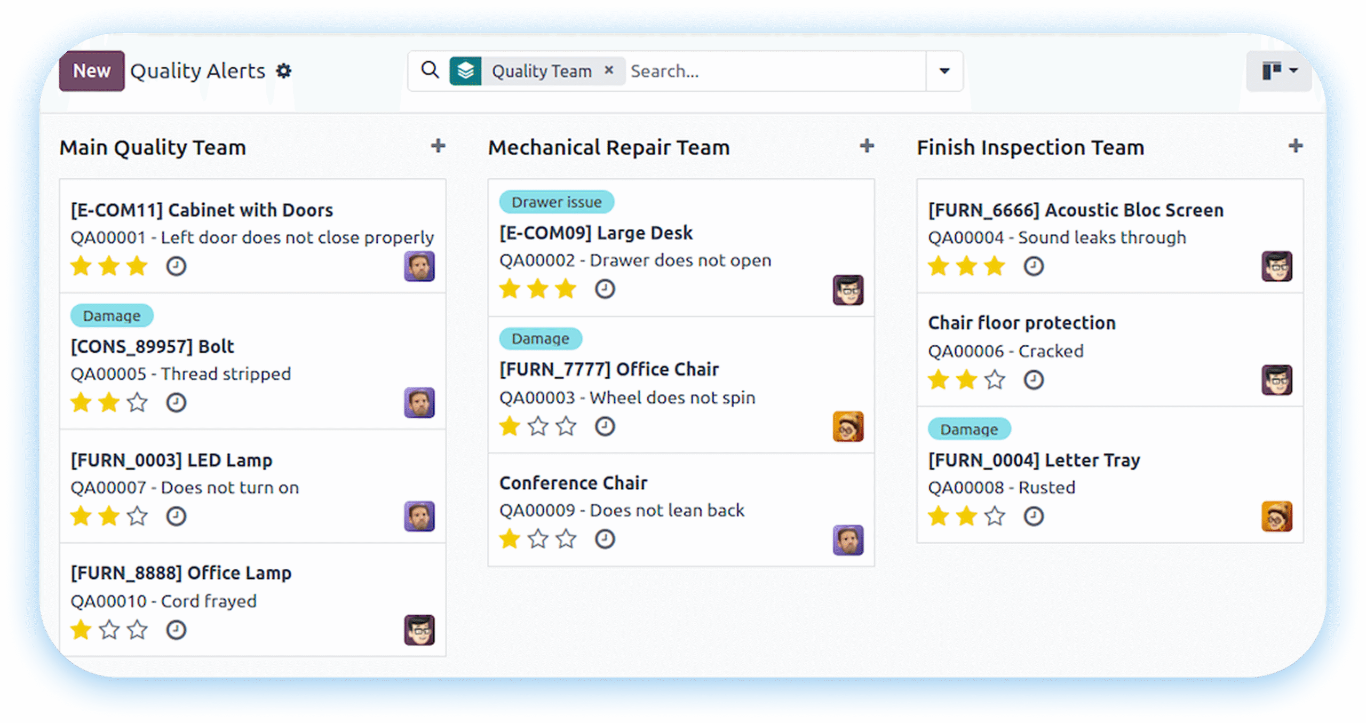Click the New button
1366x723 pixels.
(x=92, y=71)
